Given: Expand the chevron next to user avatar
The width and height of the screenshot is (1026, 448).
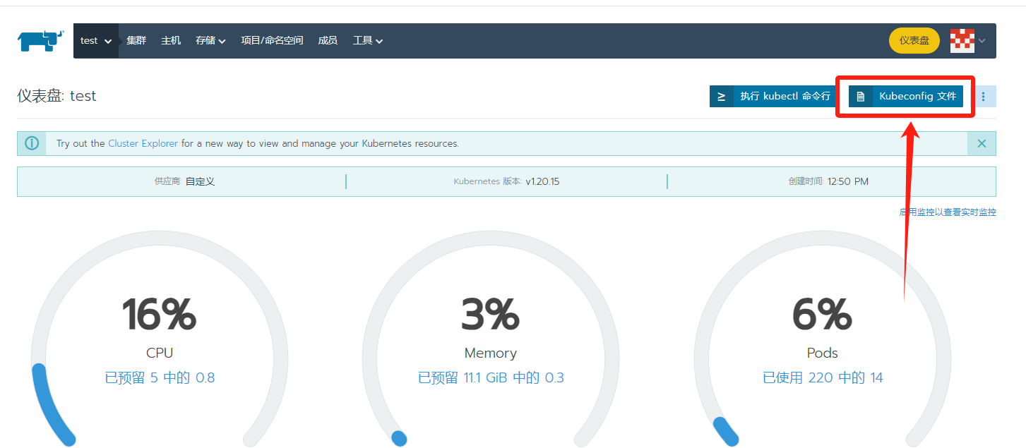Looking at the screenshot, I should 982,41.
